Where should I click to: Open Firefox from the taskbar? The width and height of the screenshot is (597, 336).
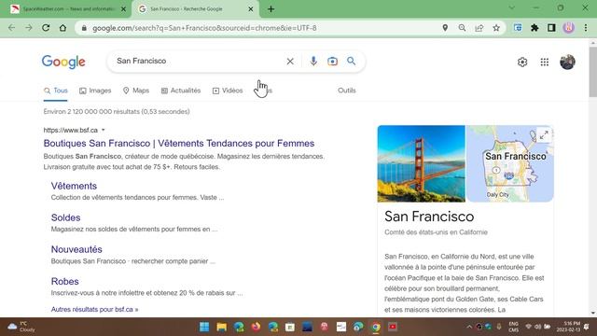point(256,327)
